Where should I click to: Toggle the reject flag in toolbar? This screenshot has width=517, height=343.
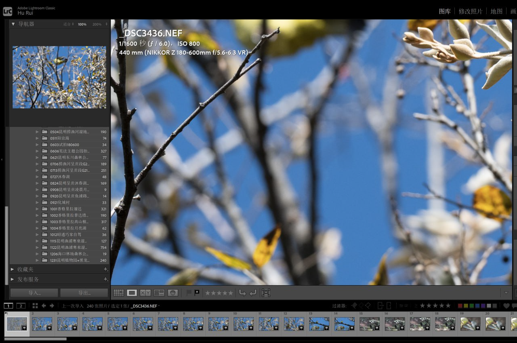(x=197, y=292)
